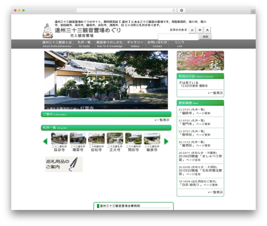Click the 札所一覧 all guide section header
Image resolution: width=267 pixels, height=226 pixels.
pyautogui.click(x=106, y=128)
